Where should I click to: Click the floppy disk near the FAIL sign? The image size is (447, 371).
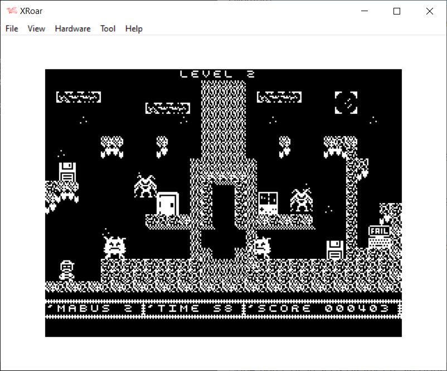coord(334,249)
